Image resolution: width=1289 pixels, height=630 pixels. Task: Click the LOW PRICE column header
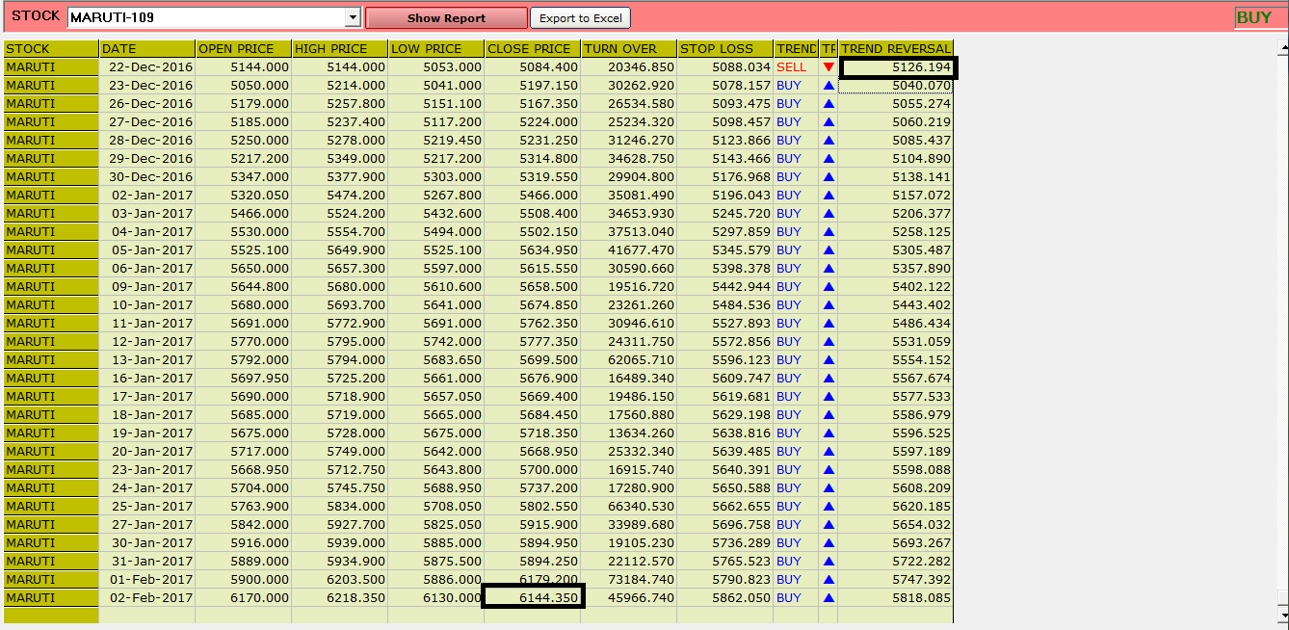click(436, 49)
